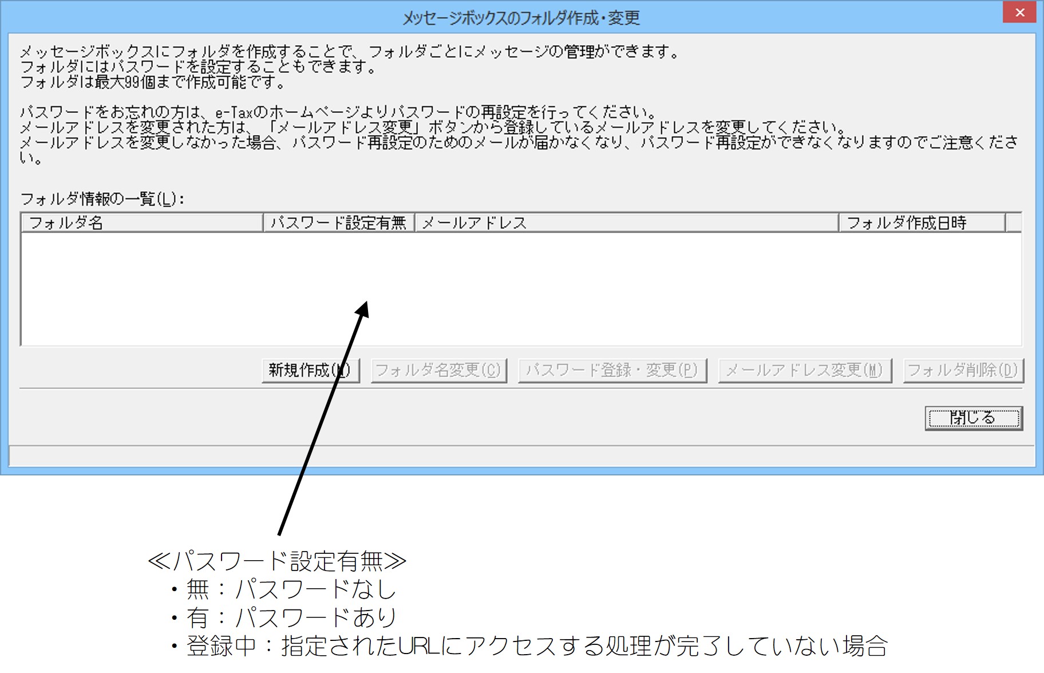Click the フォルダ情報の一覧(L) label
This screenshot has height=673, width=1044.
click(102, 199)
